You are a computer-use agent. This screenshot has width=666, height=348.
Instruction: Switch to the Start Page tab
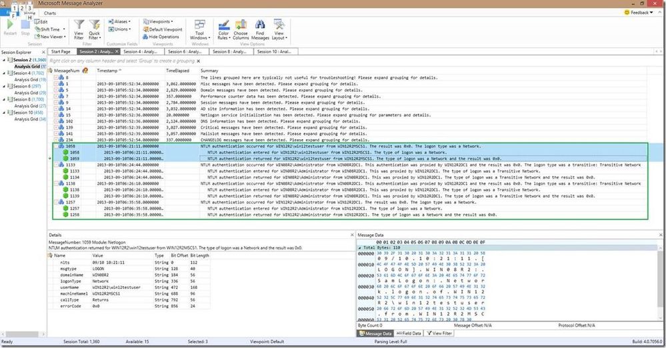coord(61,52)
